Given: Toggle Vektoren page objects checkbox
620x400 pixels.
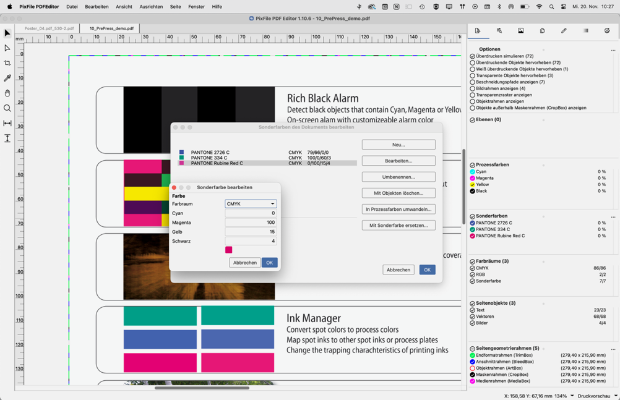Looking at the screenshot, I should click(473, 317).
